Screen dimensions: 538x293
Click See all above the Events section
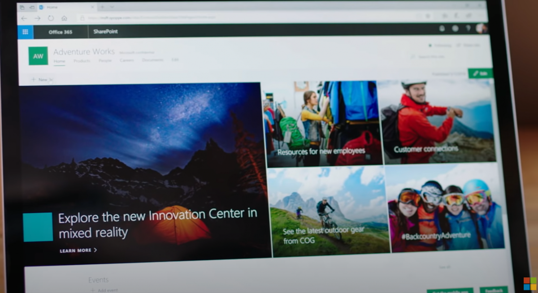444,267
